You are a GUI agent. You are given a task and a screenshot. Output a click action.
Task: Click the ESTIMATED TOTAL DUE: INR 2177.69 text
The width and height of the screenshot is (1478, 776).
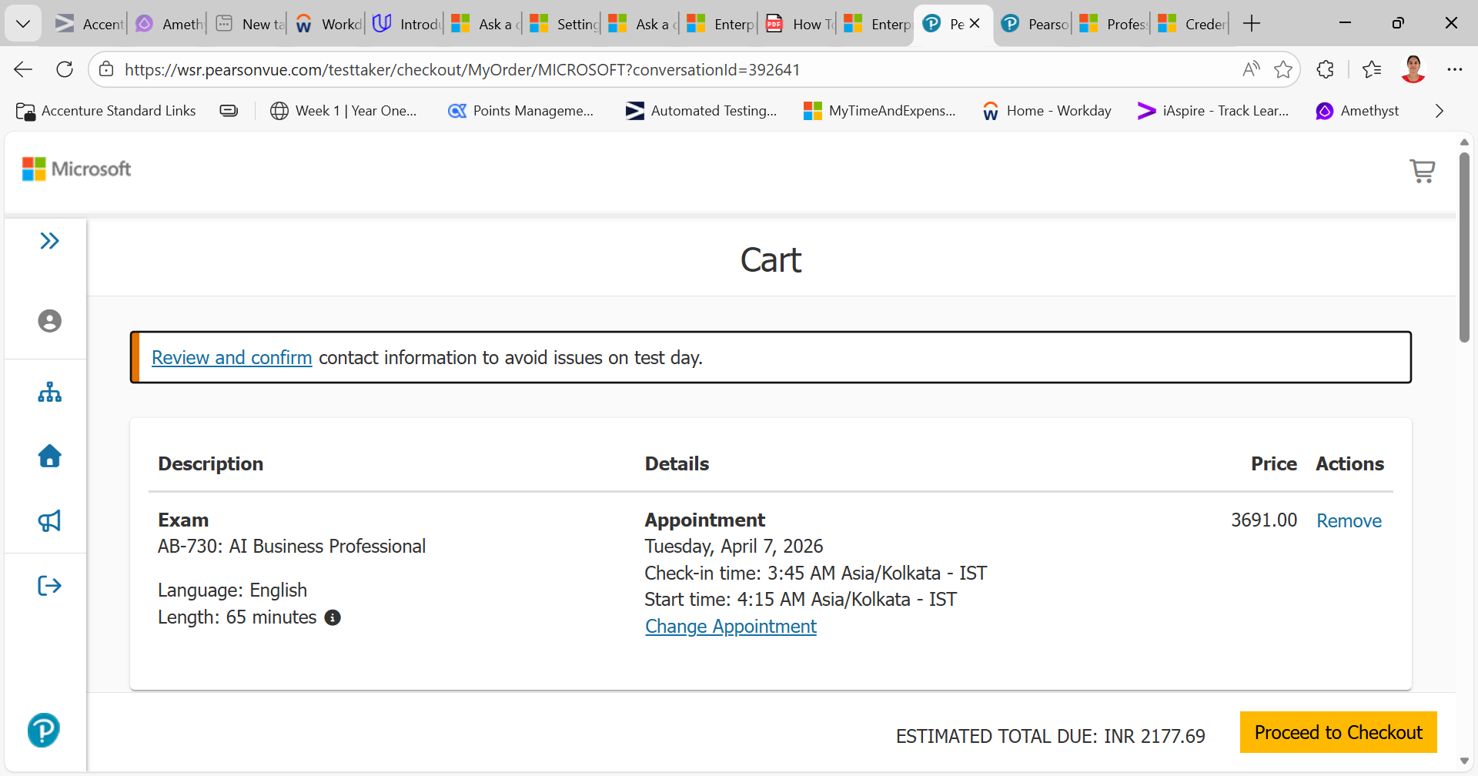tap(1051, 737)
